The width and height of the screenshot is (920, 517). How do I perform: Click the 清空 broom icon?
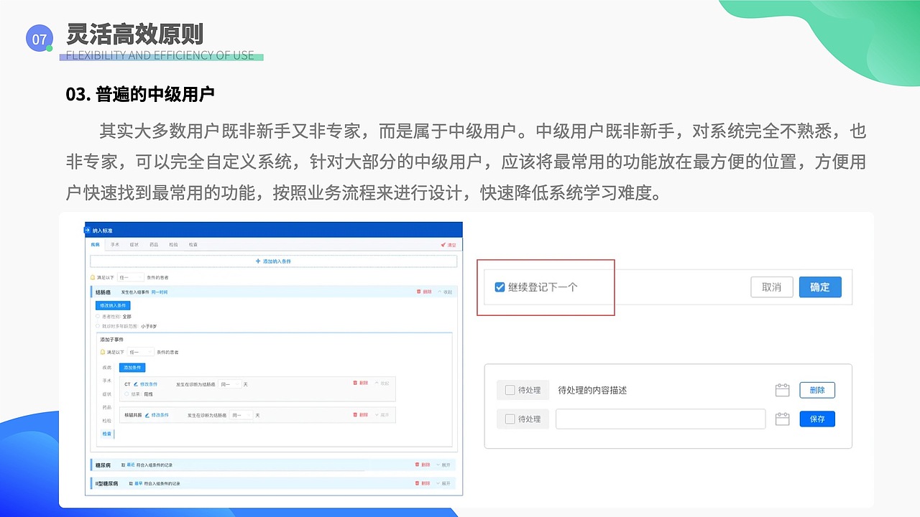click(443, 245)
